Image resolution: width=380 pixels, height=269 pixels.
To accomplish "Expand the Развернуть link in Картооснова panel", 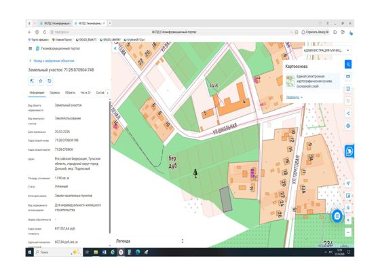I will click(x=294, y=97).
